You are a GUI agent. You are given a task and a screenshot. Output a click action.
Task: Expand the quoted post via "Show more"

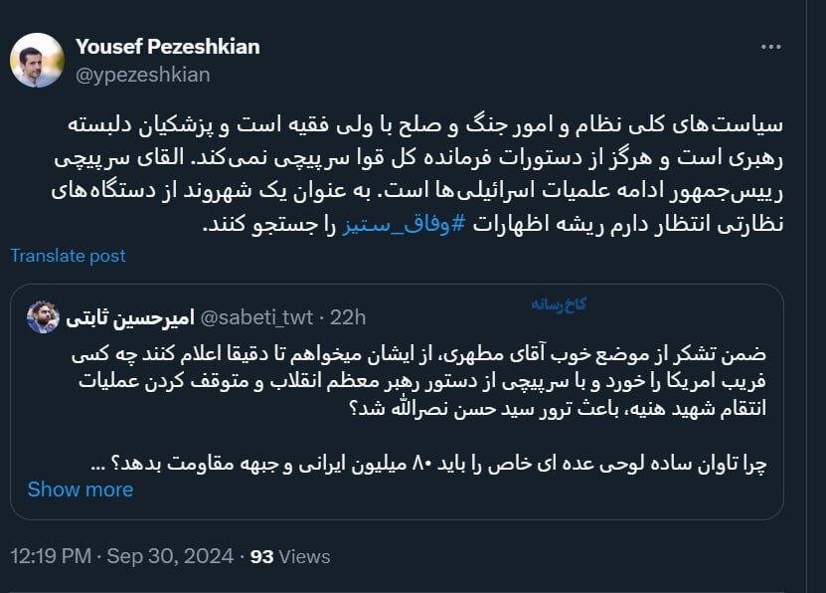[82, 490]
